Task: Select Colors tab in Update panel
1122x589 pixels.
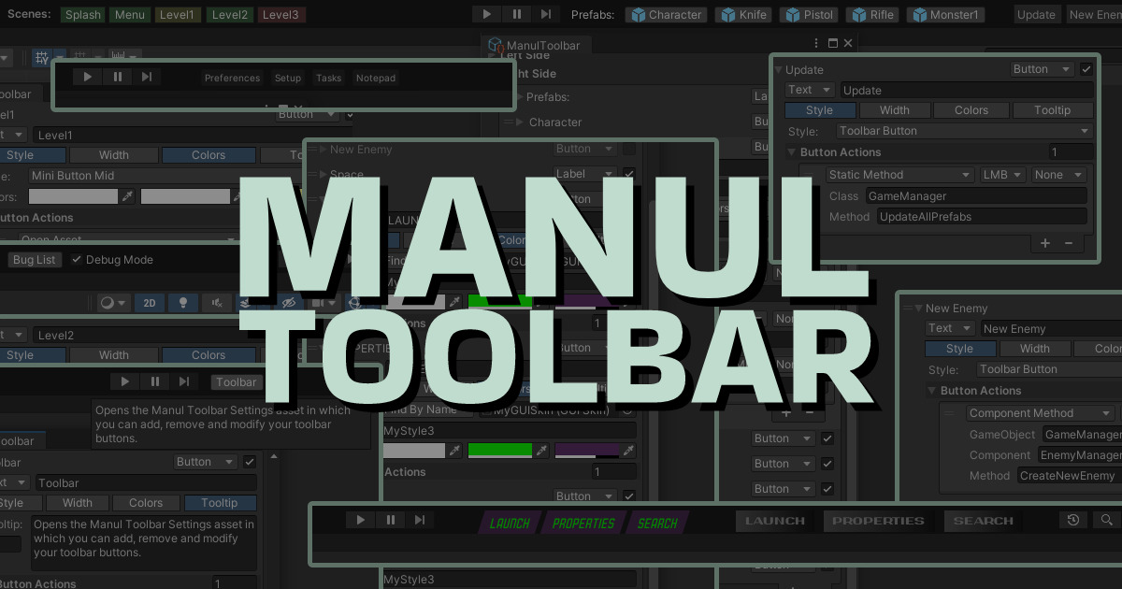Action: pos(971,110)
